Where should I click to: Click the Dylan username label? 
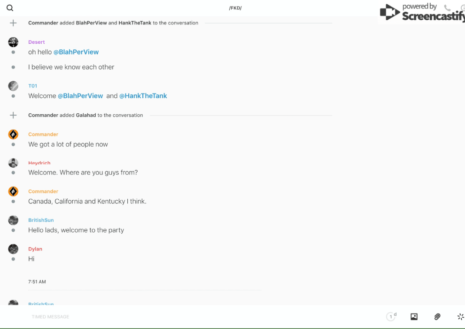(x=35, y=249)
